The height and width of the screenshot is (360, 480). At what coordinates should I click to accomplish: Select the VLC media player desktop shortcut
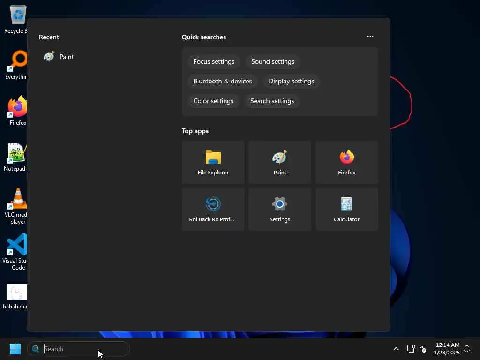(16, 206)
